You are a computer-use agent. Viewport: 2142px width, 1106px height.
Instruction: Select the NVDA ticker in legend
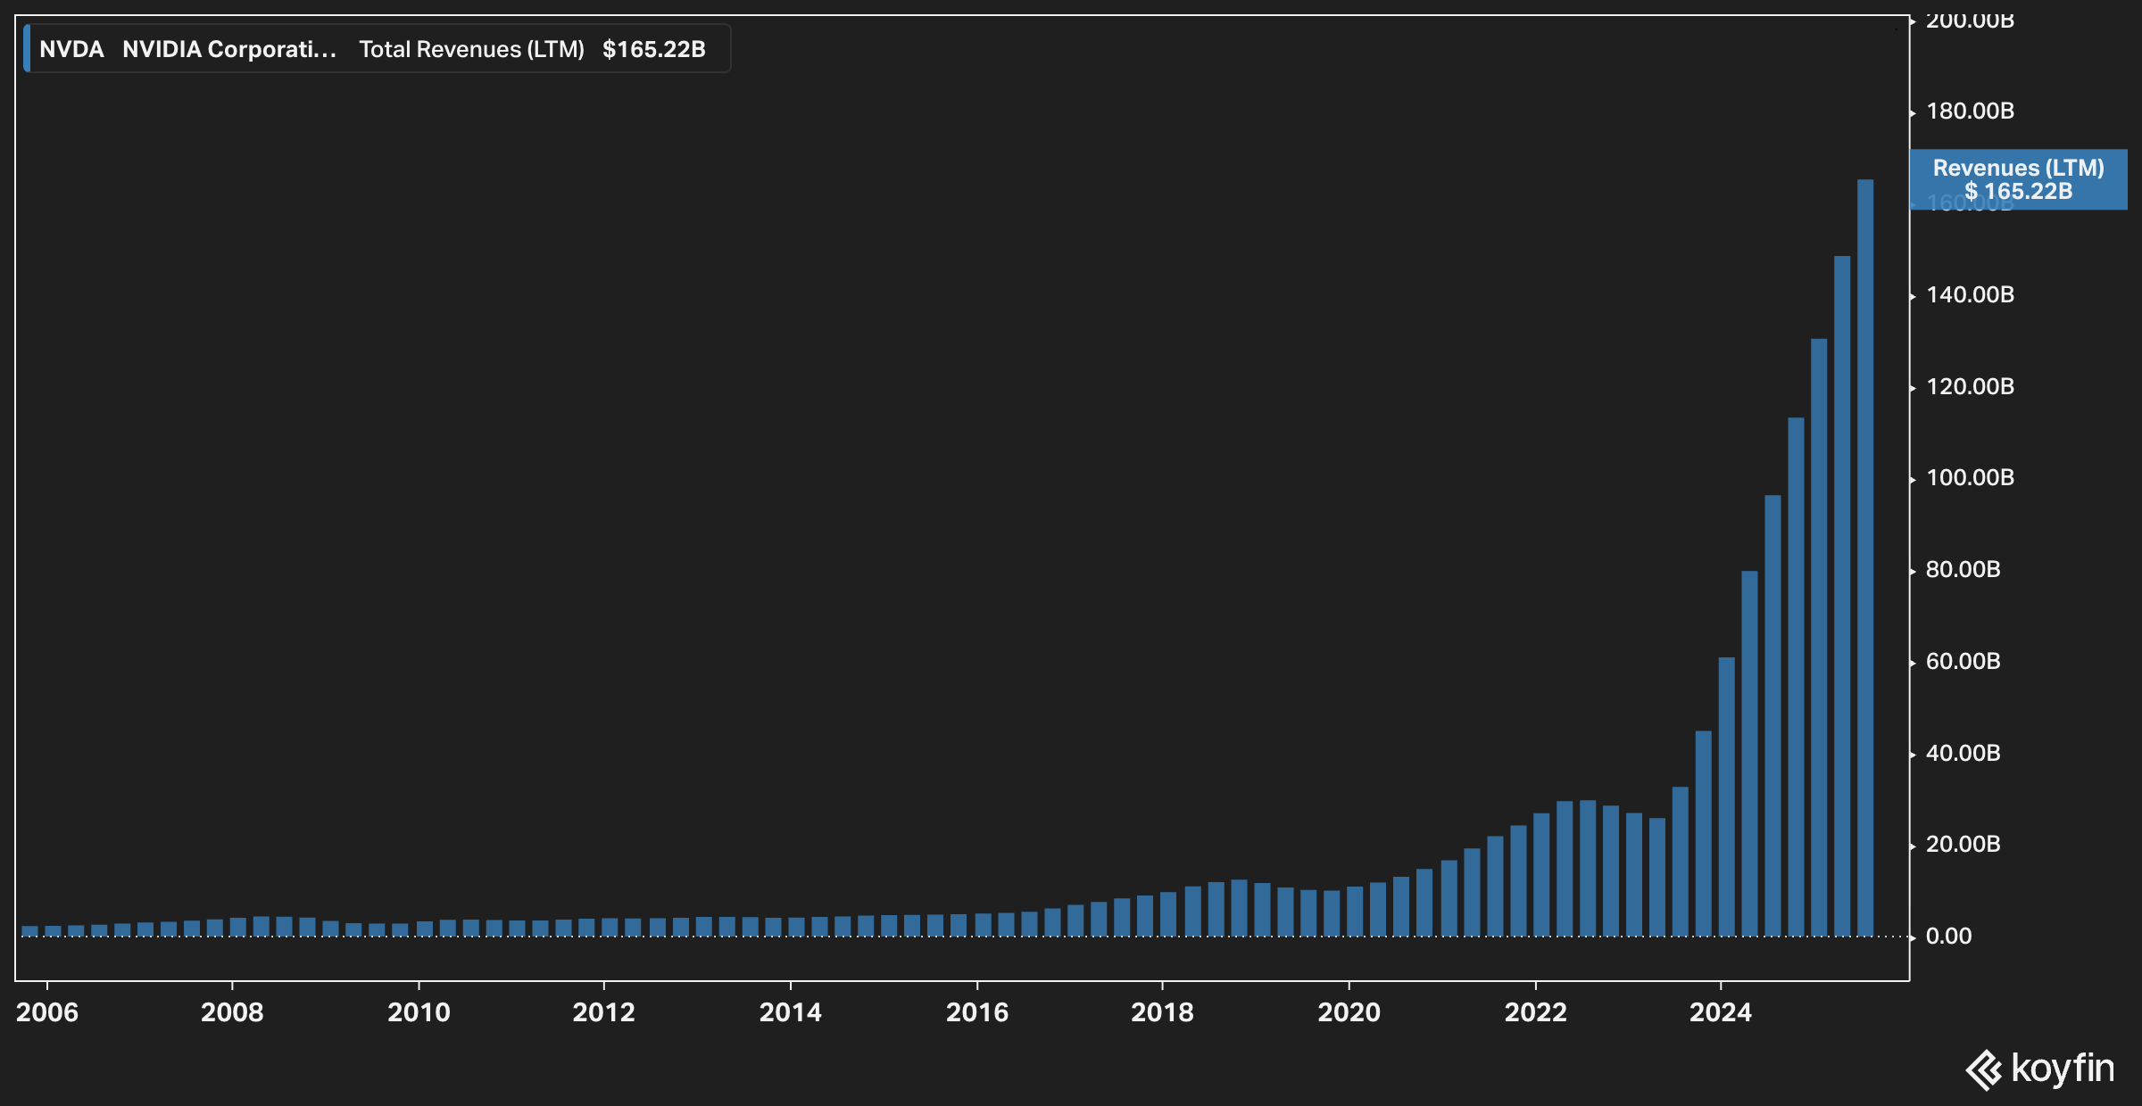[71, 49]
